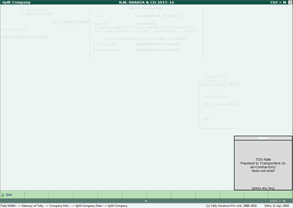The image size is (293, 208).
Task: Click company name in List of Selected Companies
Action: 25,37
